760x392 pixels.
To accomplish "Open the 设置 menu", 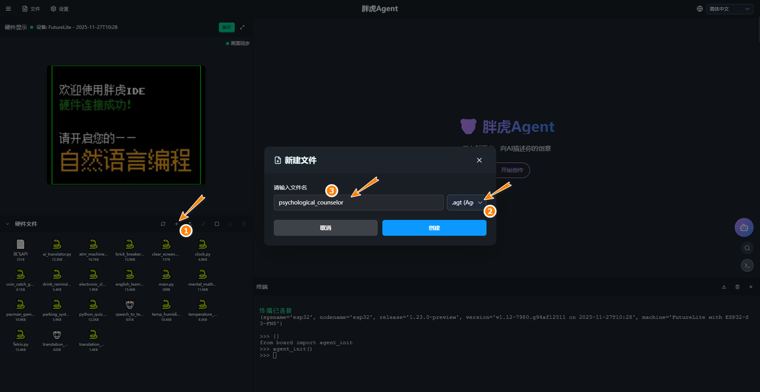I will (60, 9).
